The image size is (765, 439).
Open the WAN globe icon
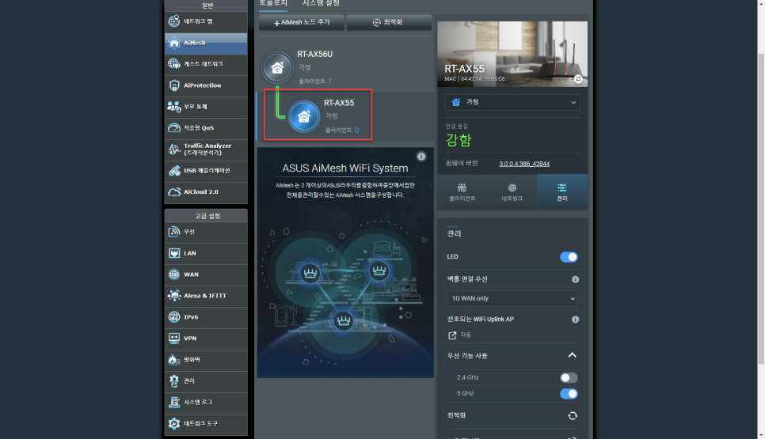[x=174, y=274]
